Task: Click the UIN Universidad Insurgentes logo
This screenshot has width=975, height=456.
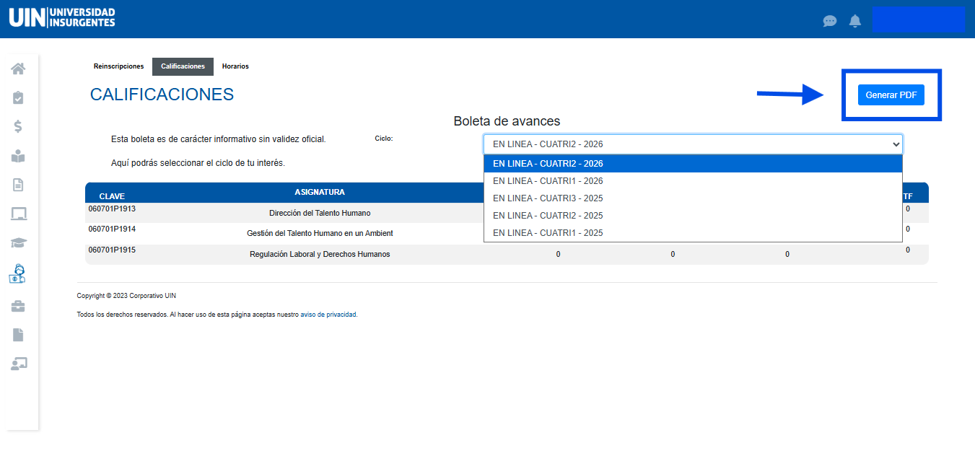Action: [62, 18]
